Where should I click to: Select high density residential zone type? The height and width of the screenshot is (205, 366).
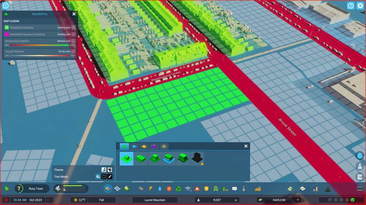click(183, 159)
